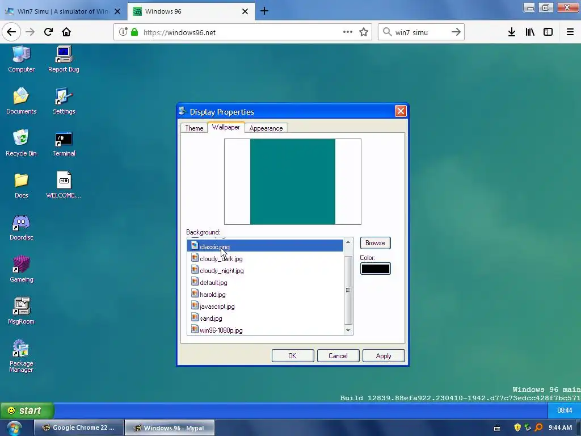The height and width of the screenshot is (436, 581).
Task: Go to the browser home page
Action: pos(66,32)
